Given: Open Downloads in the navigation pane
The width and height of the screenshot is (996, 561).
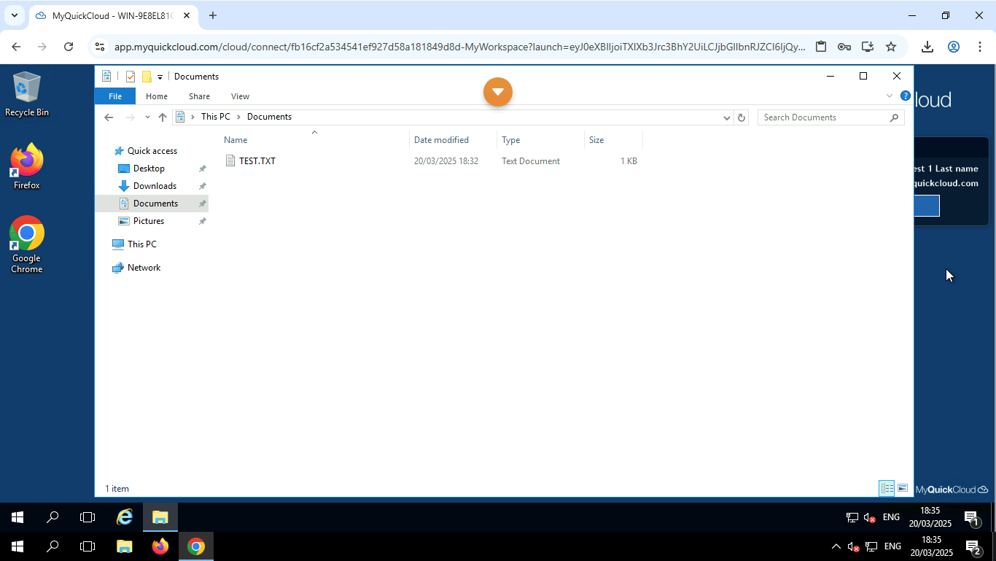Looking at the screenshot, I should pos(155,186).
